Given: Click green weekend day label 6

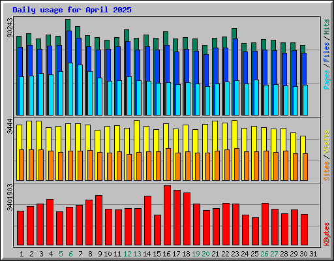Looking at the screenshot, I should click(70, 254).
